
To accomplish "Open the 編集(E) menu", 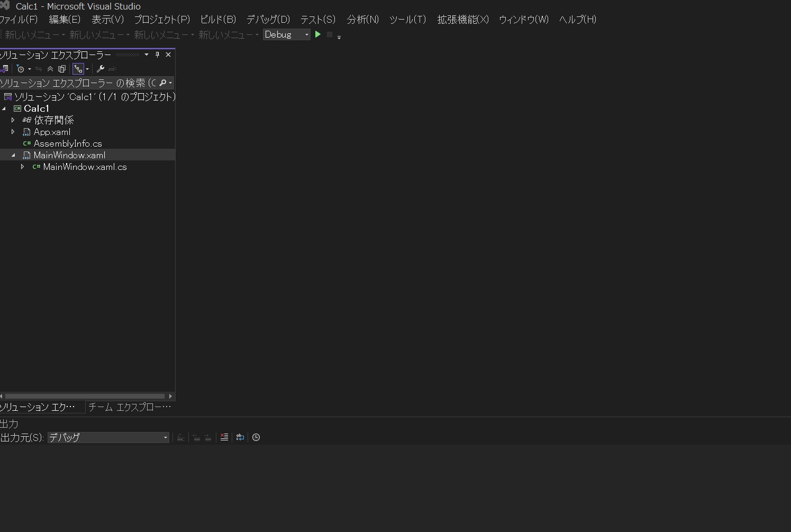I will pyautogui.click(x=65, y=20).
